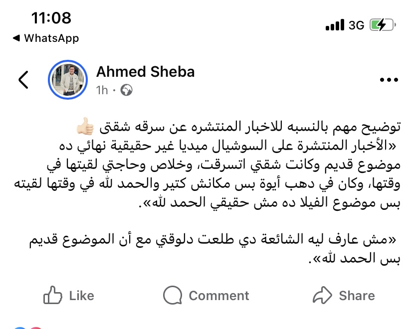Tap the thumbs-up outline icon beside Like
Screen dimensions: 413x329
53,295
